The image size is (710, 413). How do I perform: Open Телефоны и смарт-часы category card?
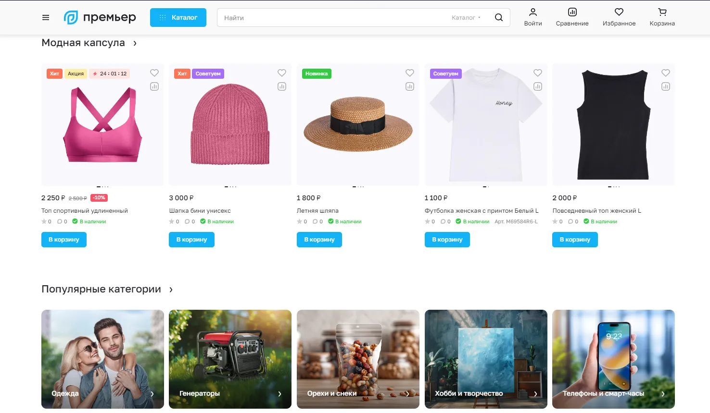click(x=613, y=359)
